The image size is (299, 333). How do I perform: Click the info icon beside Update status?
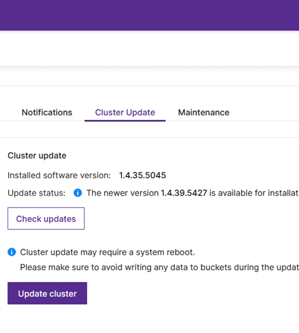pyautogui.click(x=78, y=193)
